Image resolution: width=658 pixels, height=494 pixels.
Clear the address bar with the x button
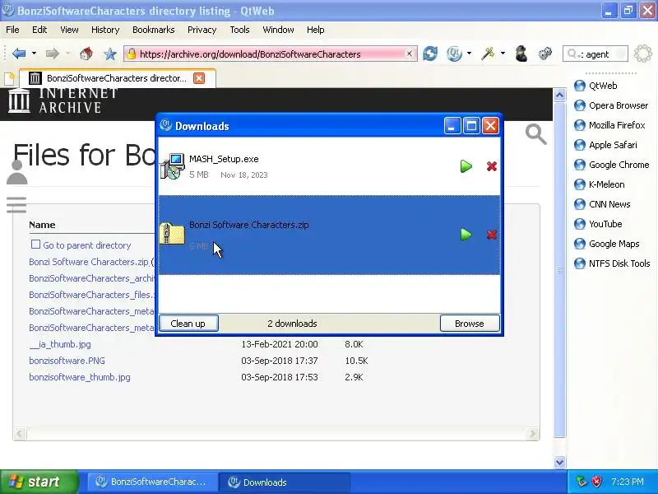409,54
